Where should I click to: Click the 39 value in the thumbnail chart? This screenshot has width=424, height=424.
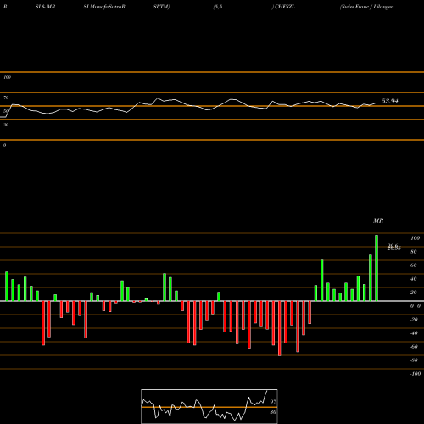273,412
